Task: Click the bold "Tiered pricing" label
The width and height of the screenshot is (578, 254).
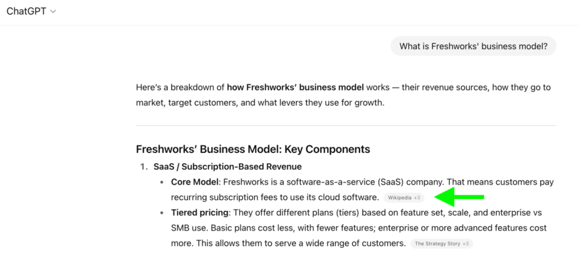Action: coord(200,213)
